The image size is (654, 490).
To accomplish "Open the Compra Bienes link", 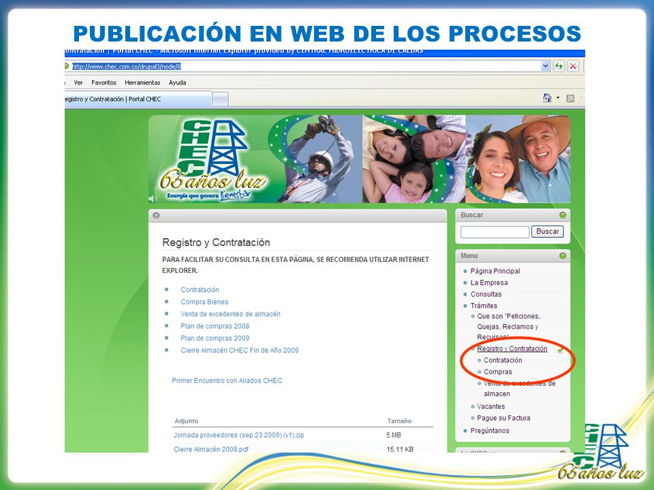I will [x=204, y=301].
